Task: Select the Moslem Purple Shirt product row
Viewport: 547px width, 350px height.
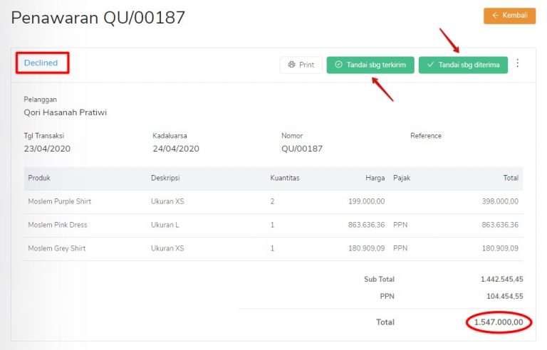Action: 60,201
